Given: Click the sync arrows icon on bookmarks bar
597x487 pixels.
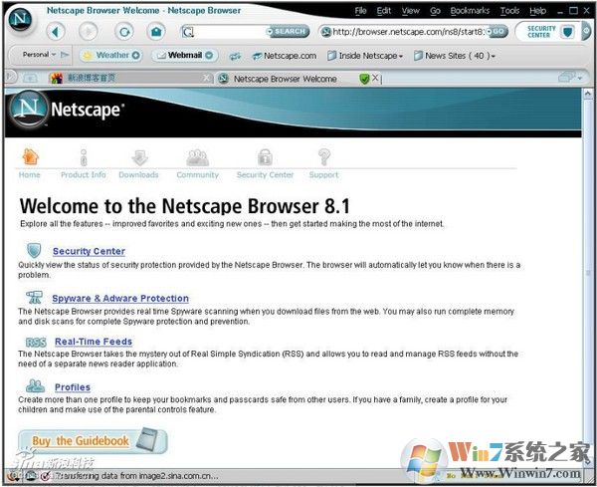Looking at the screenshot, I should point(235,56).
